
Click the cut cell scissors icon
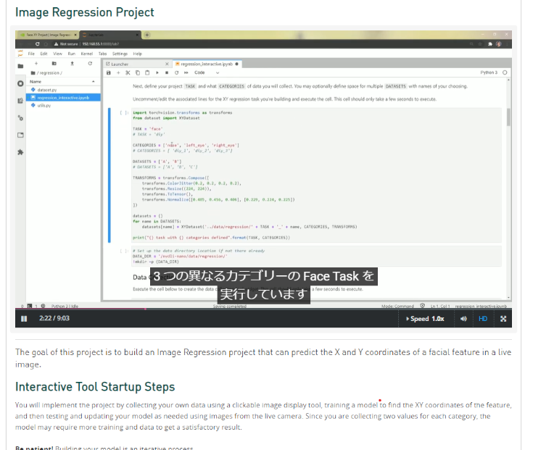tap(128, 72)
